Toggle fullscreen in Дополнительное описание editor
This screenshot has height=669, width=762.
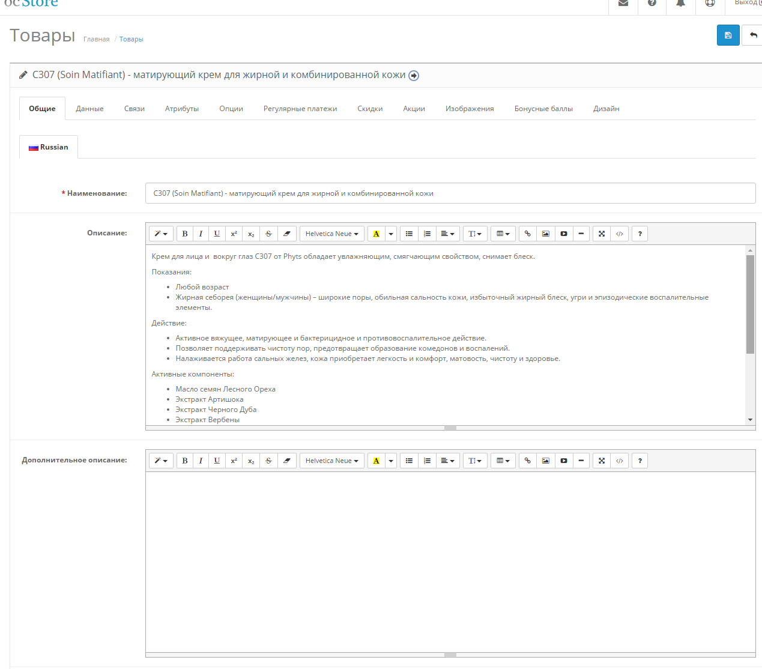602,461
